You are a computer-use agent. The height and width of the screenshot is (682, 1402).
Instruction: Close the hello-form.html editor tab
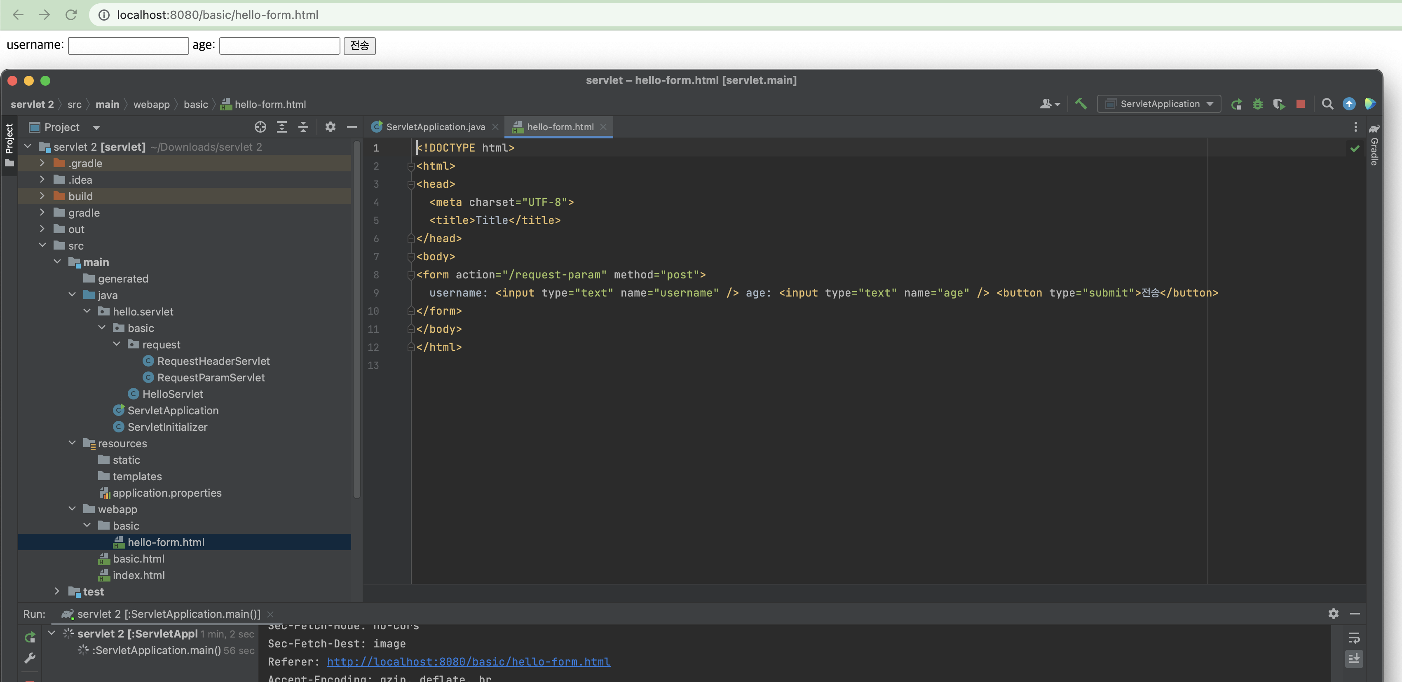pyautogui.click(x=603, y=127)
